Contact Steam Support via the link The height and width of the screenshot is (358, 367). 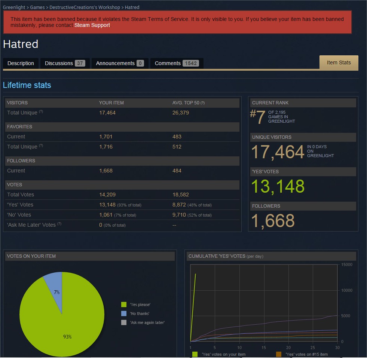(92, 25)
